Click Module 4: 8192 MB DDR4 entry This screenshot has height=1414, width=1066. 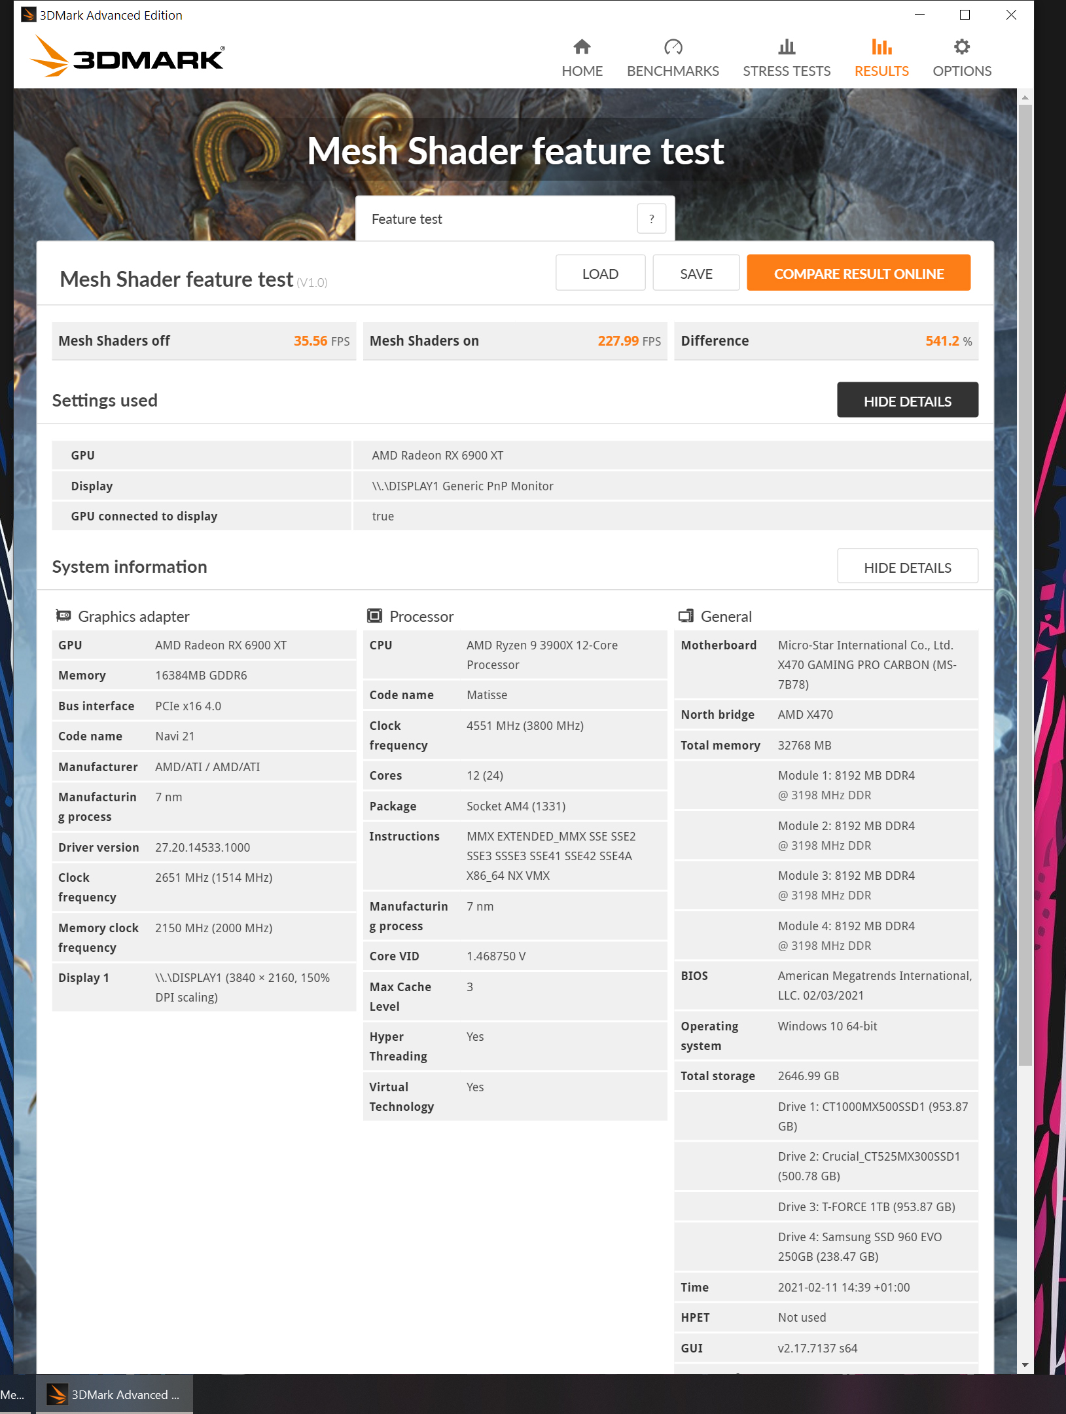pos(846,935)
